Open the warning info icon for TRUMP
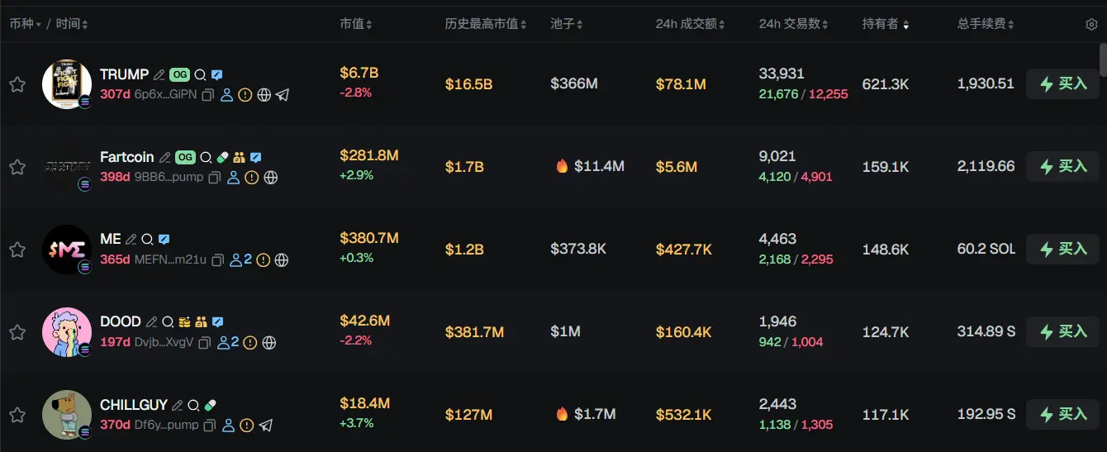 pos(245,95)
